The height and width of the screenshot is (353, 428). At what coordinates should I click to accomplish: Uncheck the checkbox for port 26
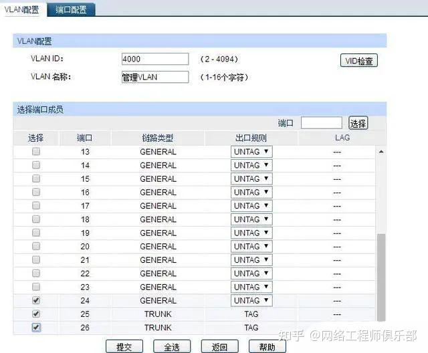[x=36, y=328]
